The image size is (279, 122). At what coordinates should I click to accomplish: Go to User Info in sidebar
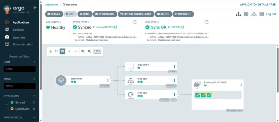pos(19,37)
